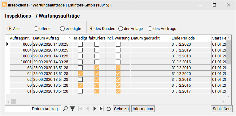Go to next record arrow
Screen dimensions: 236x116
94,109
